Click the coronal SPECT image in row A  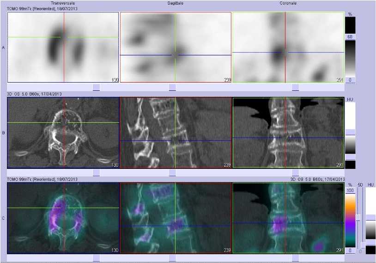coord(288,47)
